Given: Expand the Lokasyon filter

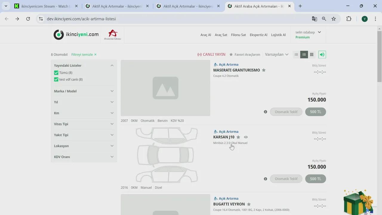Looking at the screenshot, I should [x=112, y=146].
